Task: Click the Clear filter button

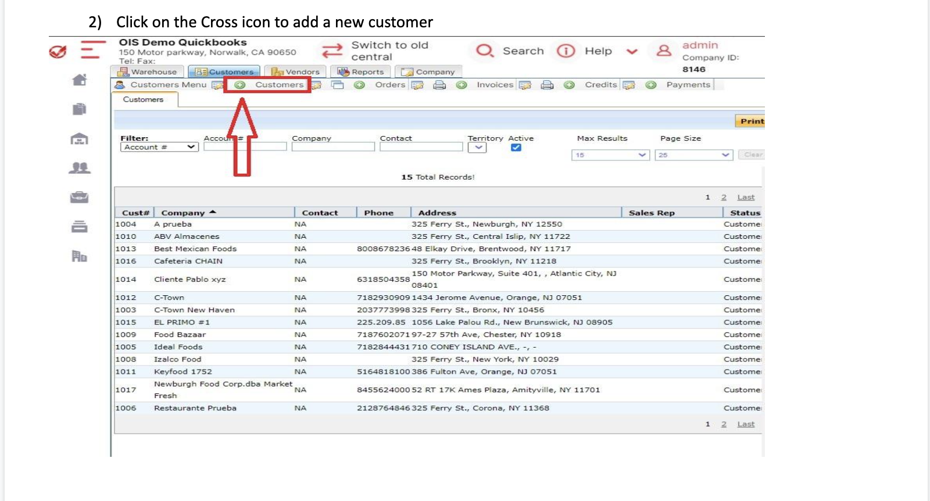Action: (752, 155)
